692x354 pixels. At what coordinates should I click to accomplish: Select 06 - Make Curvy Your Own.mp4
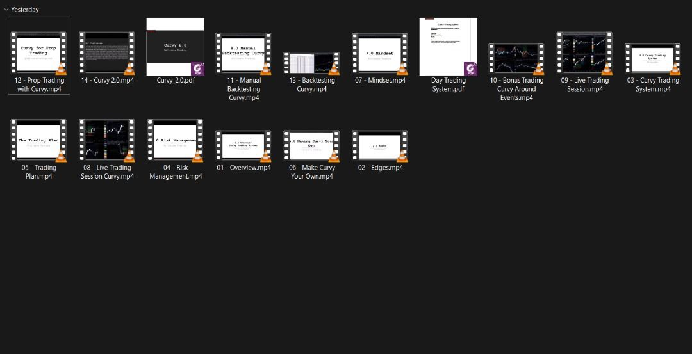(311, 146)
